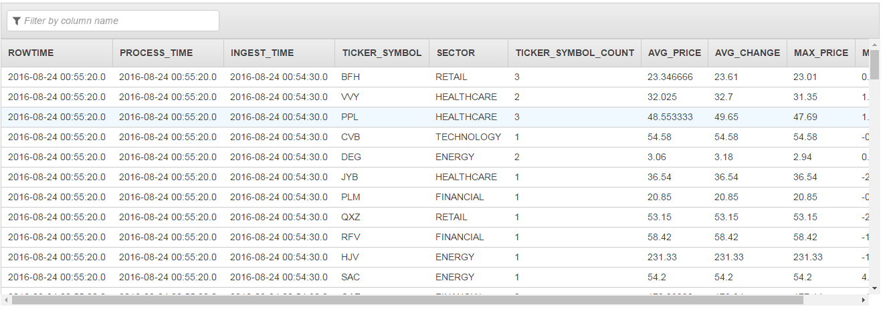Click the vertical scrollbar thumb
887x311 pixels.
[x=874, y=65]
